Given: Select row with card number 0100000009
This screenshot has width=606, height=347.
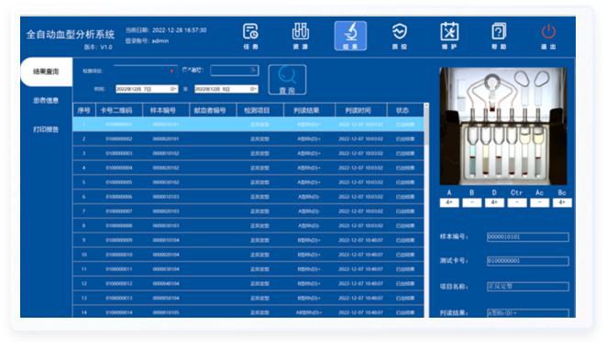Looking at the screenshot, I should pos(248,240).
